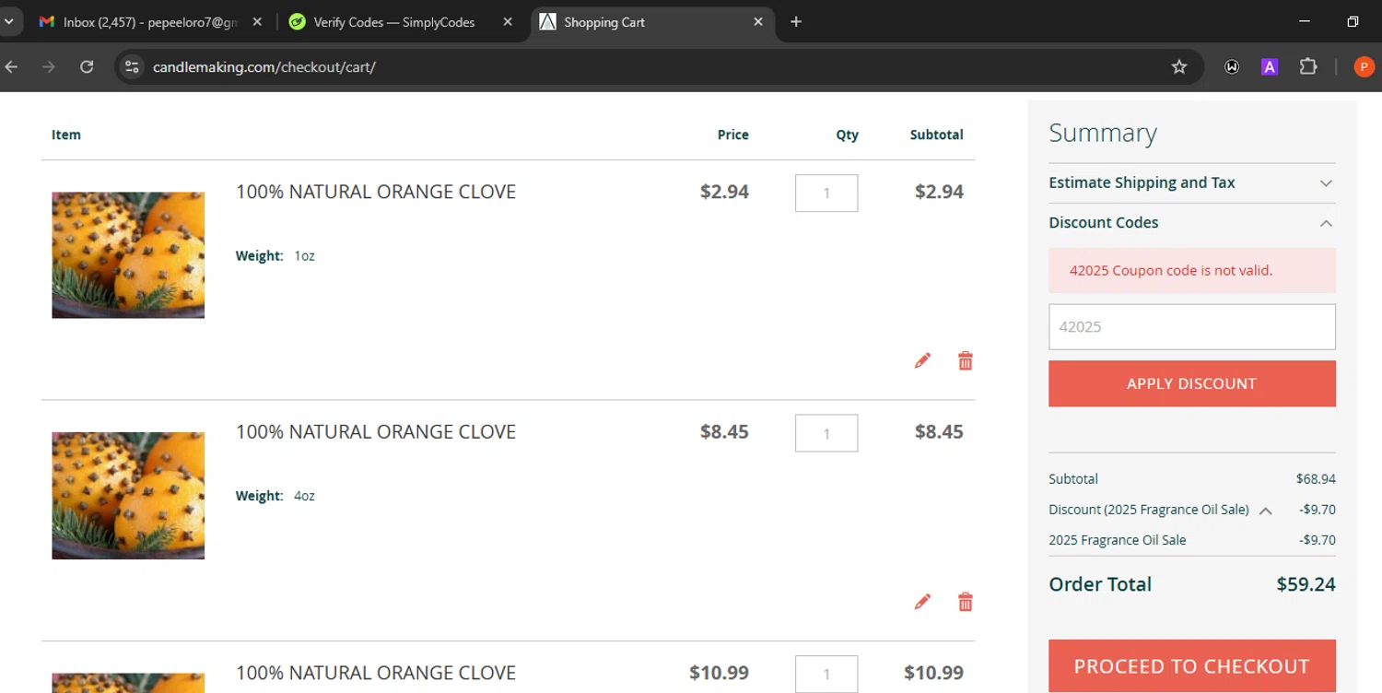Open the Chrome profile avatar P
Screen dimensions: 1382x693
(1364, 66)
